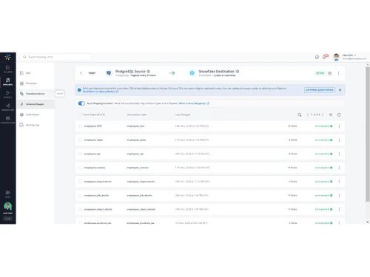The height and width of the screenshot is (277, 370).
Task: Open the Load Status menu item
Action: pyautogui.click(x=36, y=114)
